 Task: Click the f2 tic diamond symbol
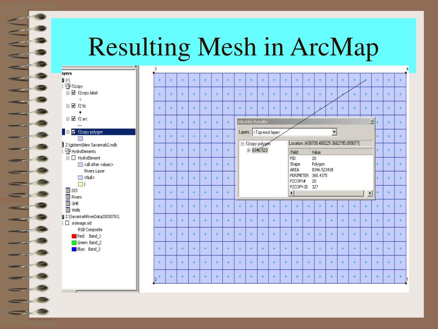(80, 112)
